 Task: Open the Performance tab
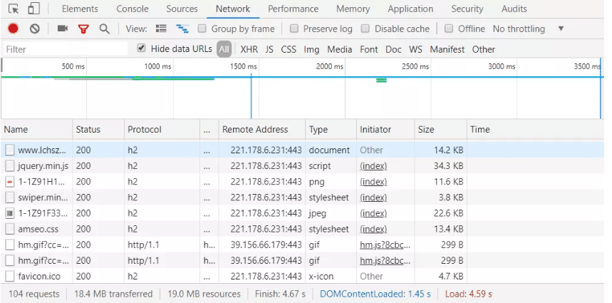294,9
